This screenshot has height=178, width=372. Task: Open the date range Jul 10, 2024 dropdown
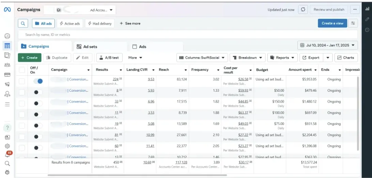click(327, 45)
